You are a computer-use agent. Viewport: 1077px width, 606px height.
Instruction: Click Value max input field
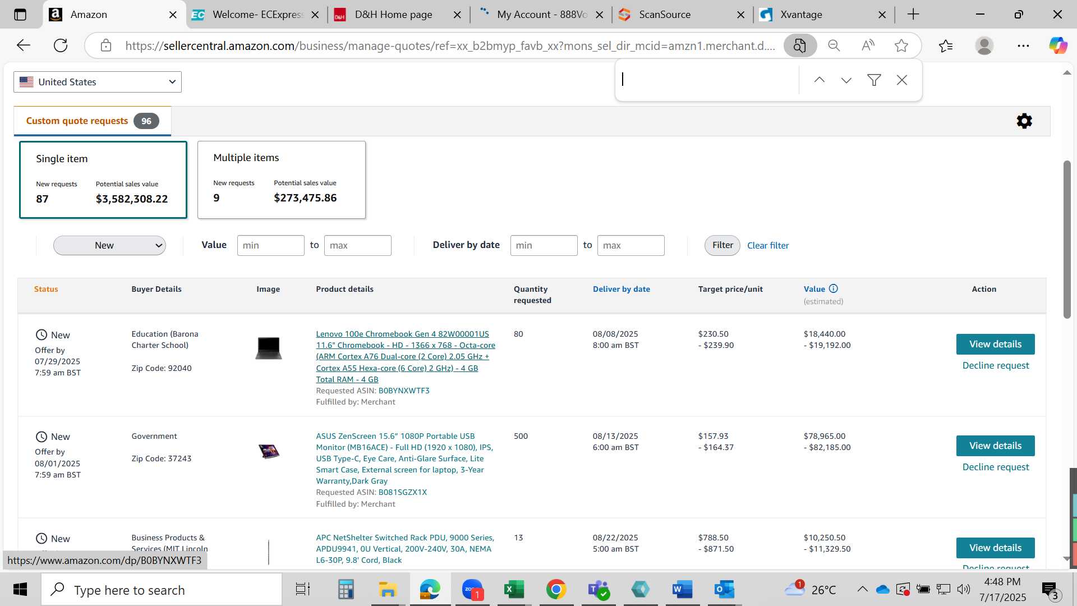click(x=357, y=245)
